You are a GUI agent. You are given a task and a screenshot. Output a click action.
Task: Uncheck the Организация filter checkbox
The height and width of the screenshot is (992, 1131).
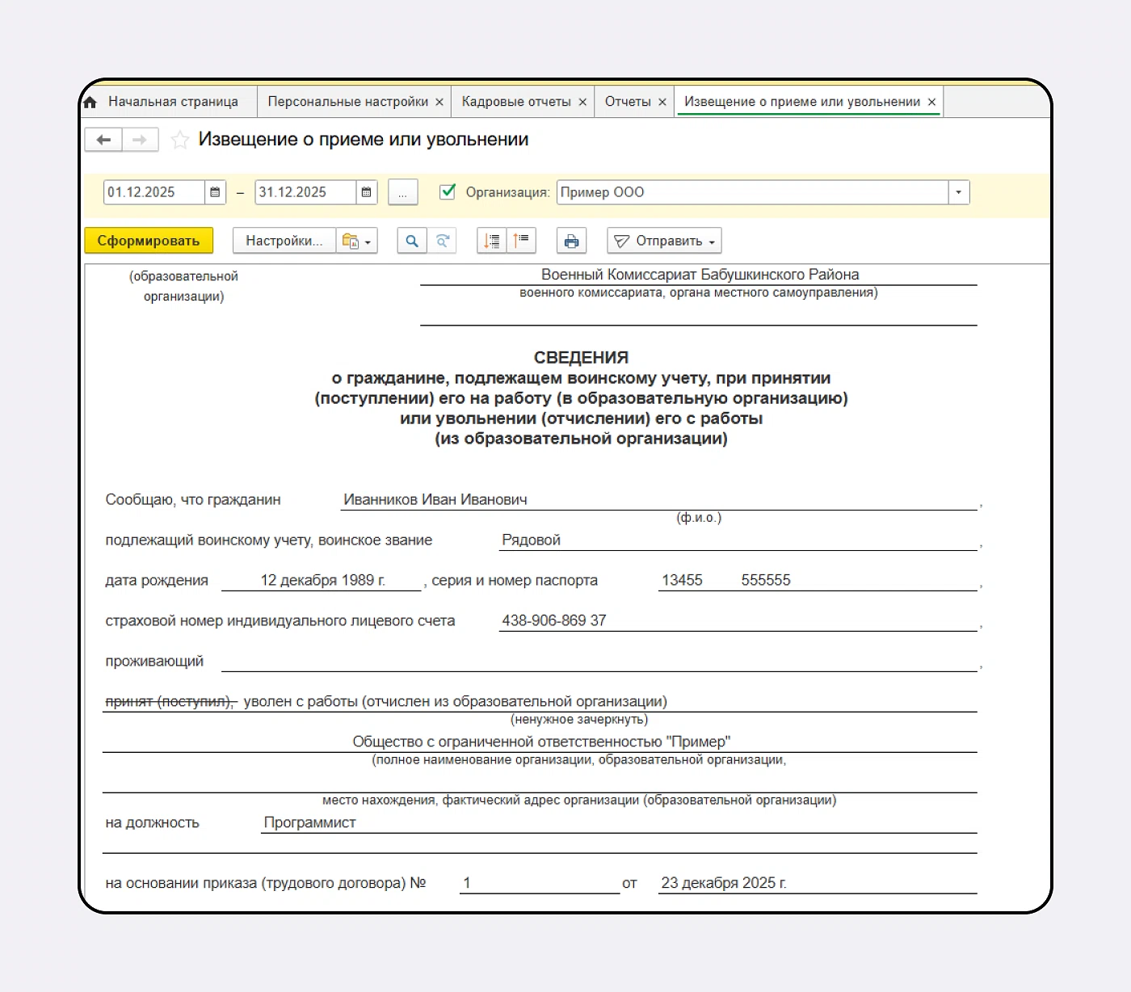click(x=448, y=192)
